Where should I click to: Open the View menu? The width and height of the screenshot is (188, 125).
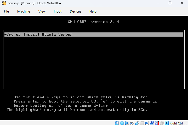coord(42,12)
